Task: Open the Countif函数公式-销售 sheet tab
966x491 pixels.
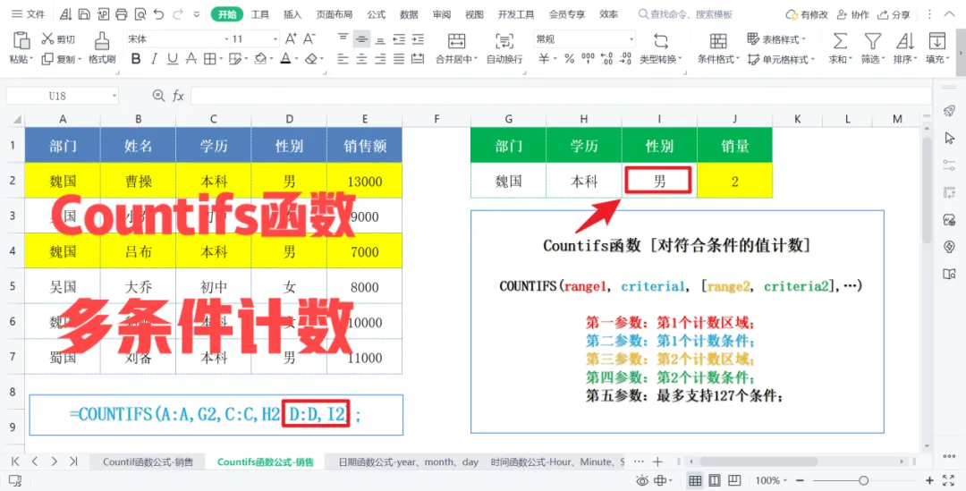Action: click(x=148, y=461)
